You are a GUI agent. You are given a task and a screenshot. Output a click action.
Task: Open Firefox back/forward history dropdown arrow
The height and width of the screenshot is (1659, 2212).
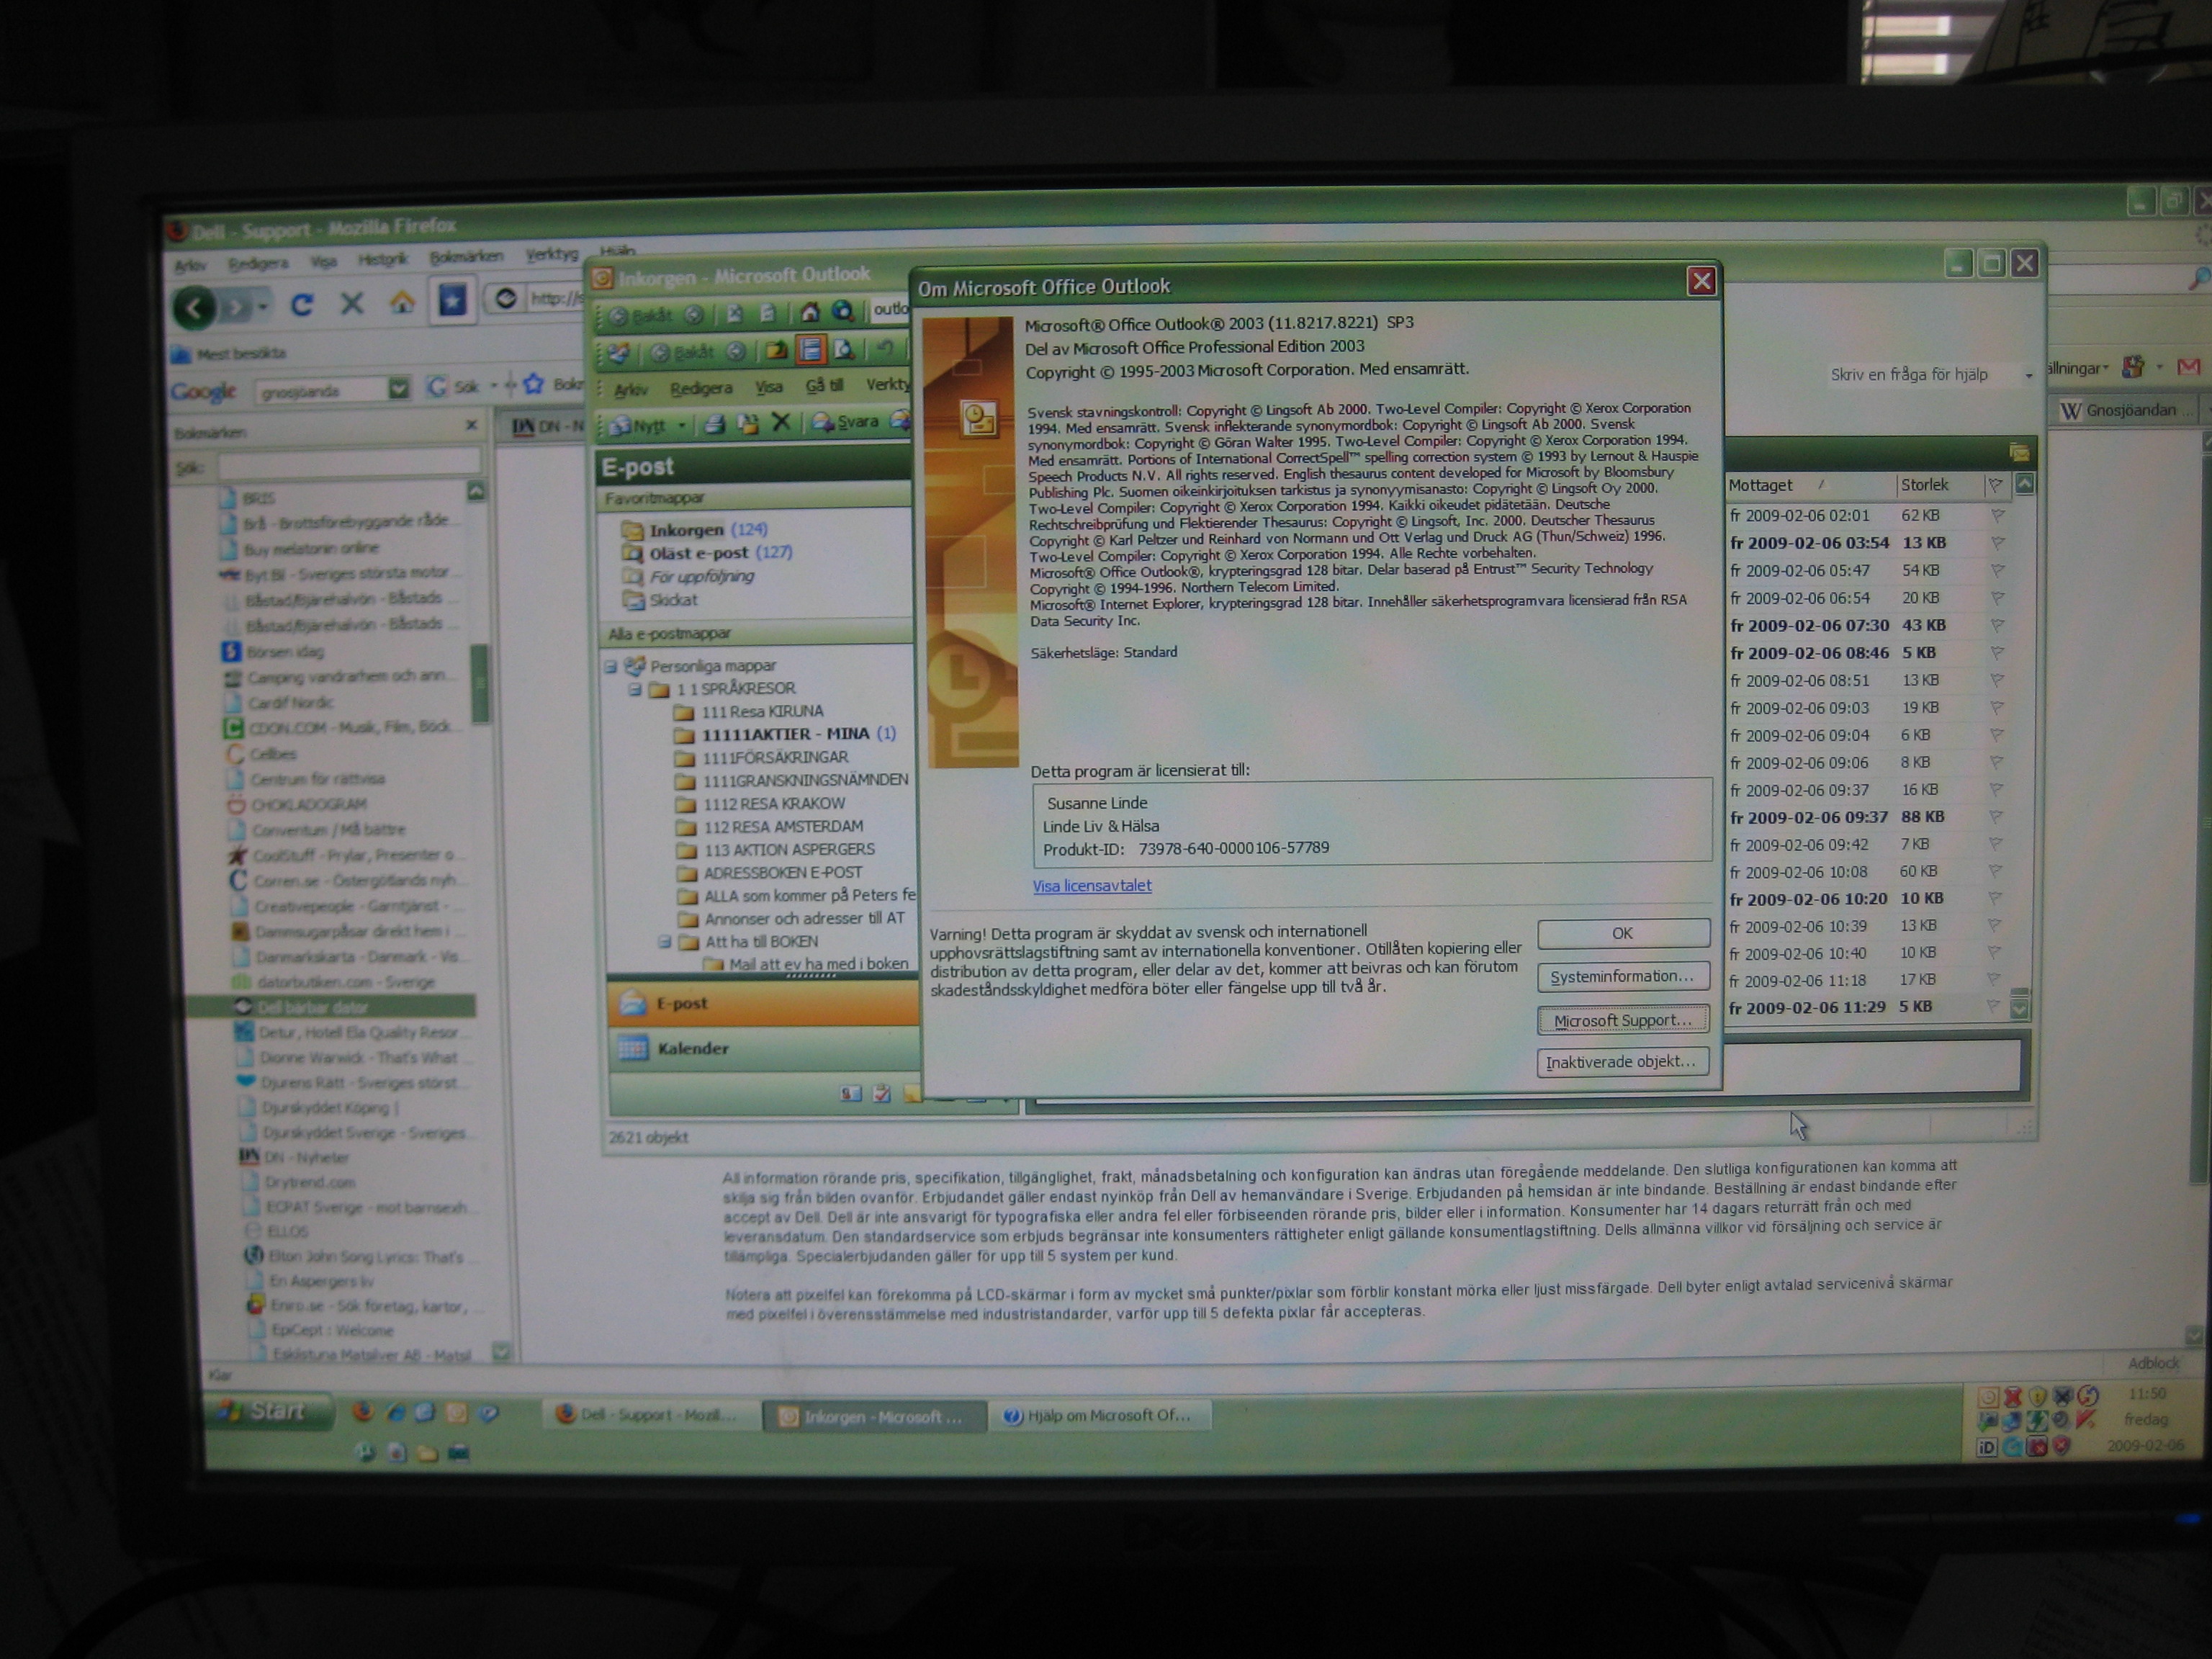[263, 306]
